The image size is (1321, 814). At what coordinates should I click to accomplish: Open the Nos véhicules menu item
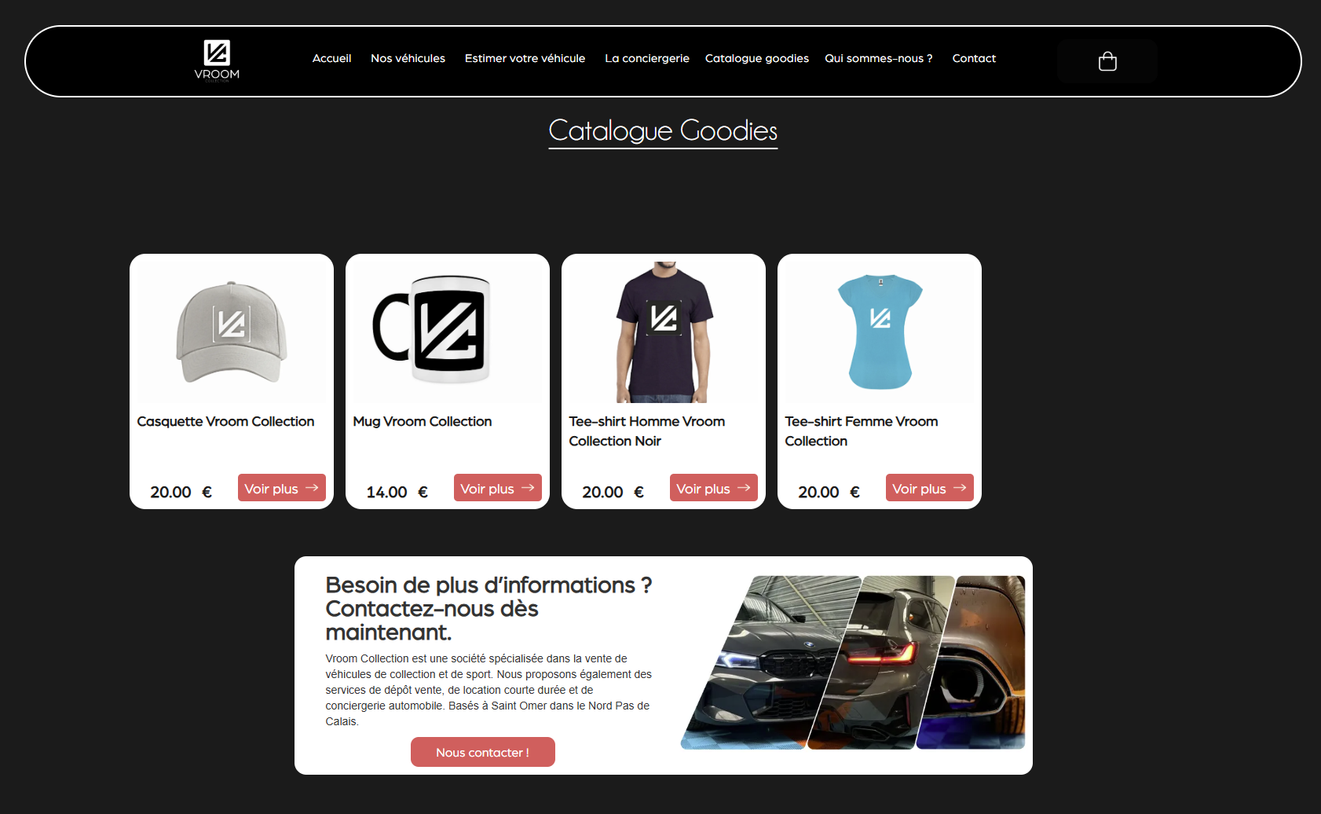408,58
